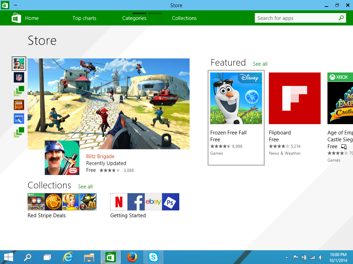Open the Age of Empires Castle Siege tile

(x=340, y=98)
